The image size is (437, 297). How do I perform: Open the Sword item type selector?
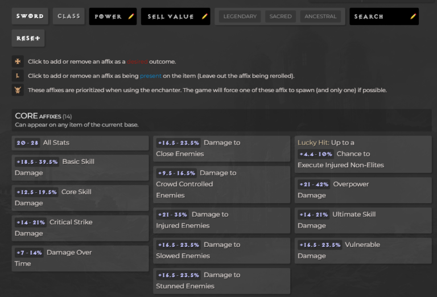[x=30, y=16]
